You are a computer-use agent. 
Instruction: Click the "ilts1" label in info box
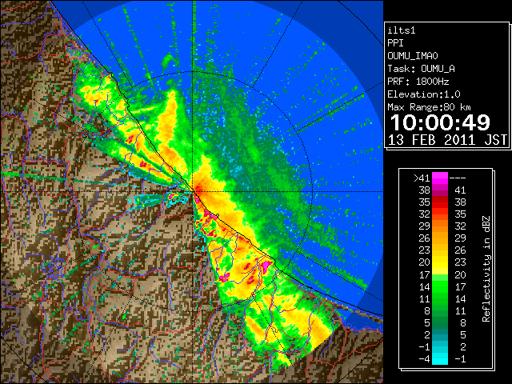(x=402, y=30)
